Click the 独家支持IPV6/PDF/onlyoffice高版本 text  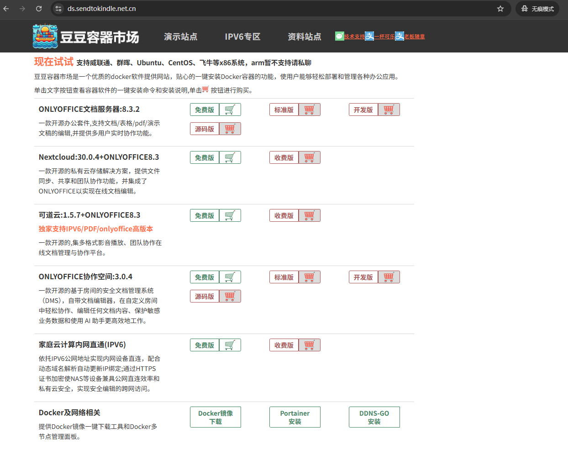point(96,229)
